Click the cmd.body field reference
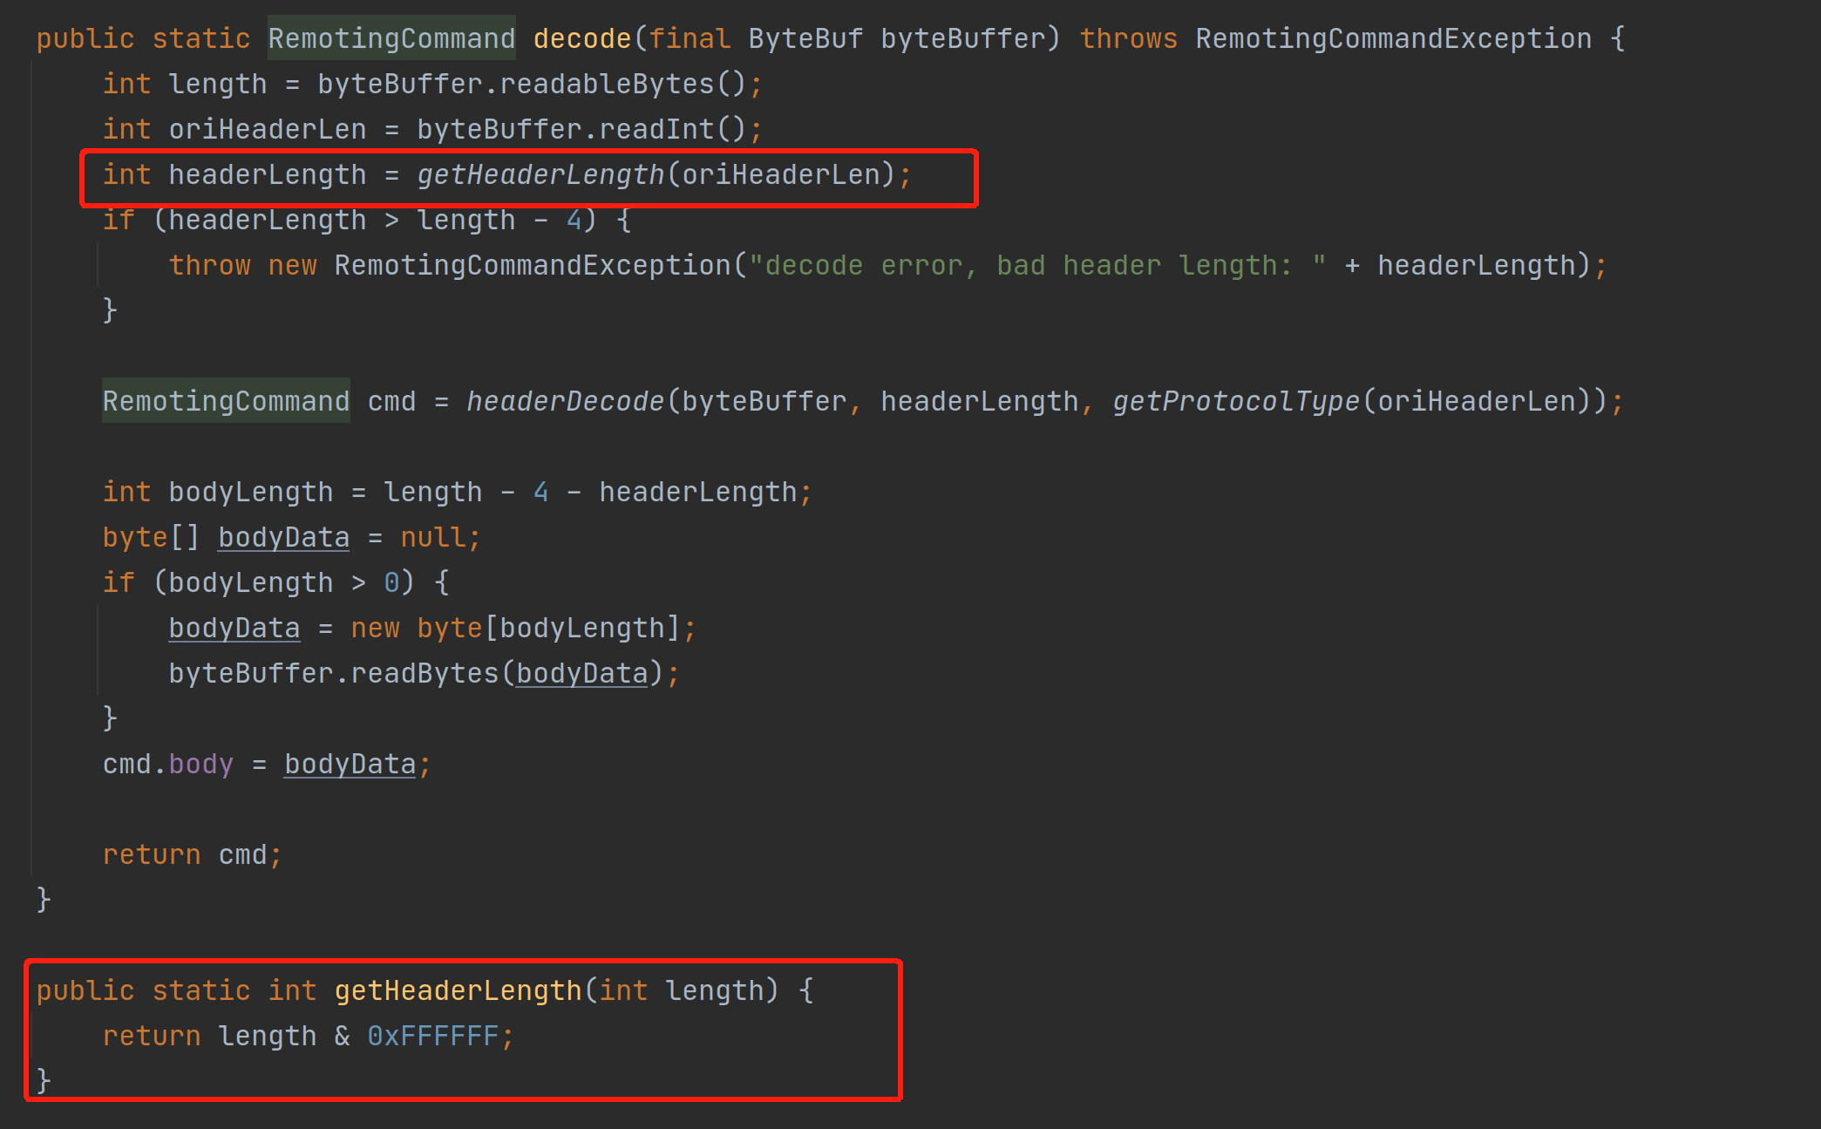Viewport: 1821px width, 1129px height. click(x=200, y=764)
